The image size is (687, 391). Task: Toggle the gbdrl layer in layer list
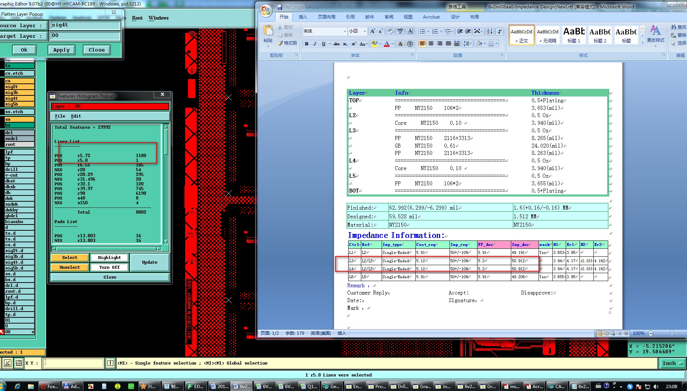tap(20, 216)
